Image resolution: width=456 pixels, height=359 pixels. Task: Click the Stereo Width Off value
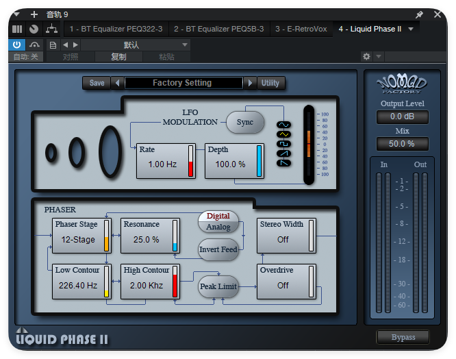pyautogui.click(x=283, y=240)
